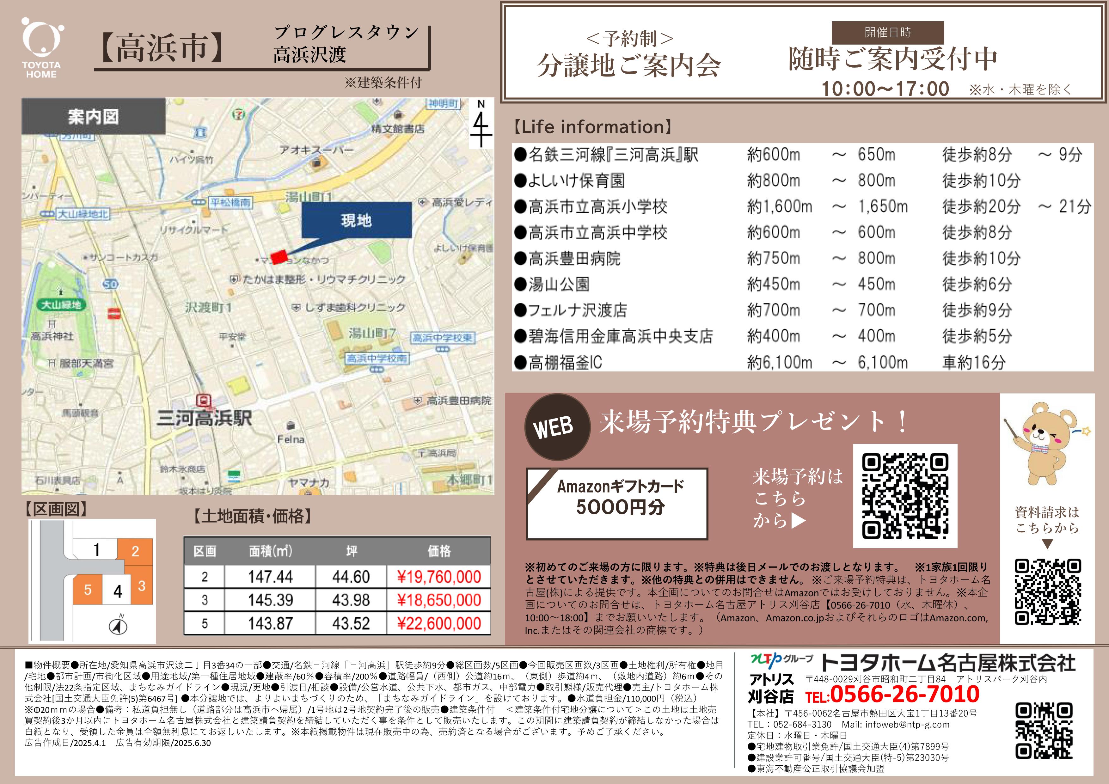Click the 10:00〜17:00 hours text

[885, 89]
